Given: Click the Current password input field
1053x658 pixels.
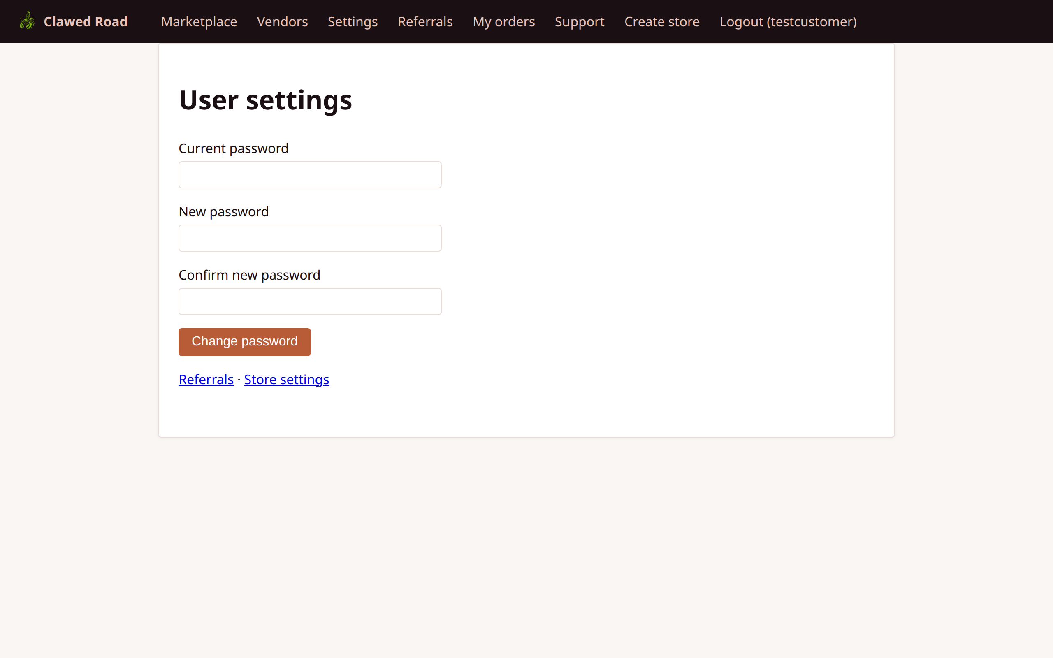Looking at the screenshot, I should click(309, 174).
